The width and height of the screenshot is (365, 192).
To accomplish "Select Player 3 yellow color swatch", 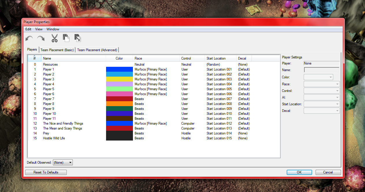I will click(x=119, y=79).
